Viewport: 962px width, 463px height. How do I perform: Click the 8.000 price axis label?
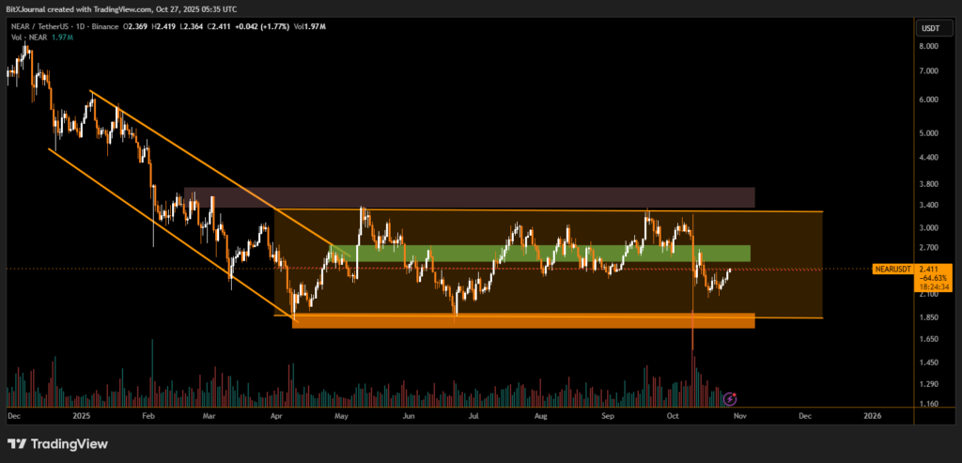(929, 46)
